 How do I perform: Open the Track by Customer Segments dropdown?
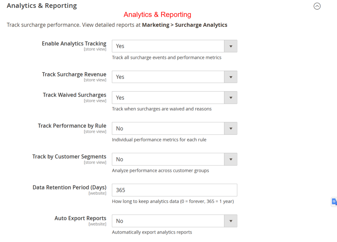168,159
